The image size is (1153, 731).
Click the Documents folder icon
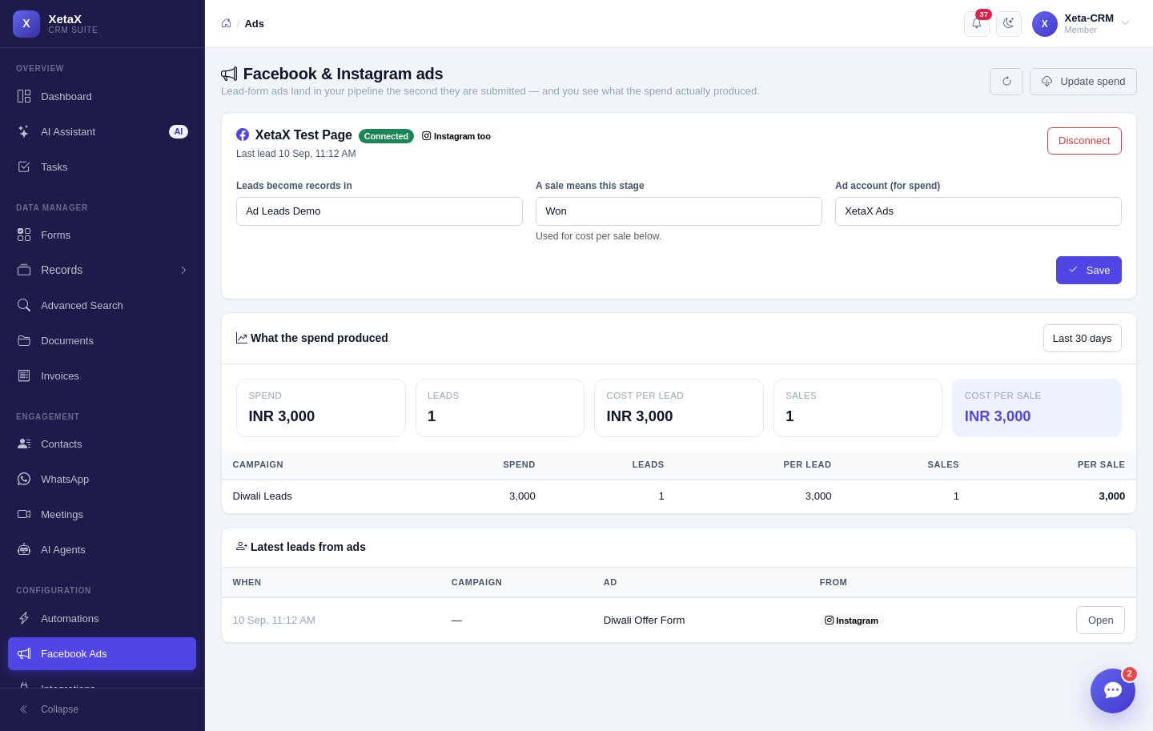[x=24, y=340]
